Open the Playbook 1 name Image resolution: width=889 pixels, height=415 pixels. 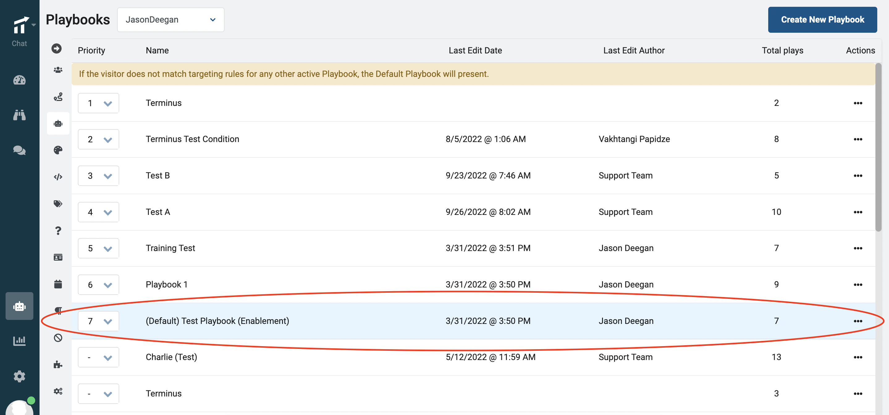pyautogui.click(x=166, y=285)
